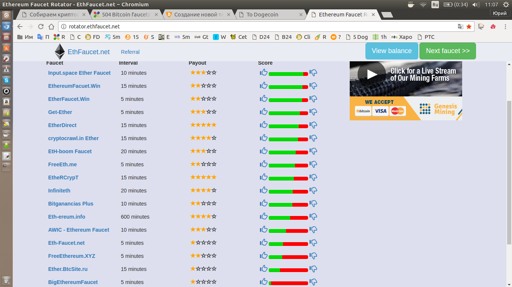
Task: Open the D24 bookmark
Action: point(261,37)
